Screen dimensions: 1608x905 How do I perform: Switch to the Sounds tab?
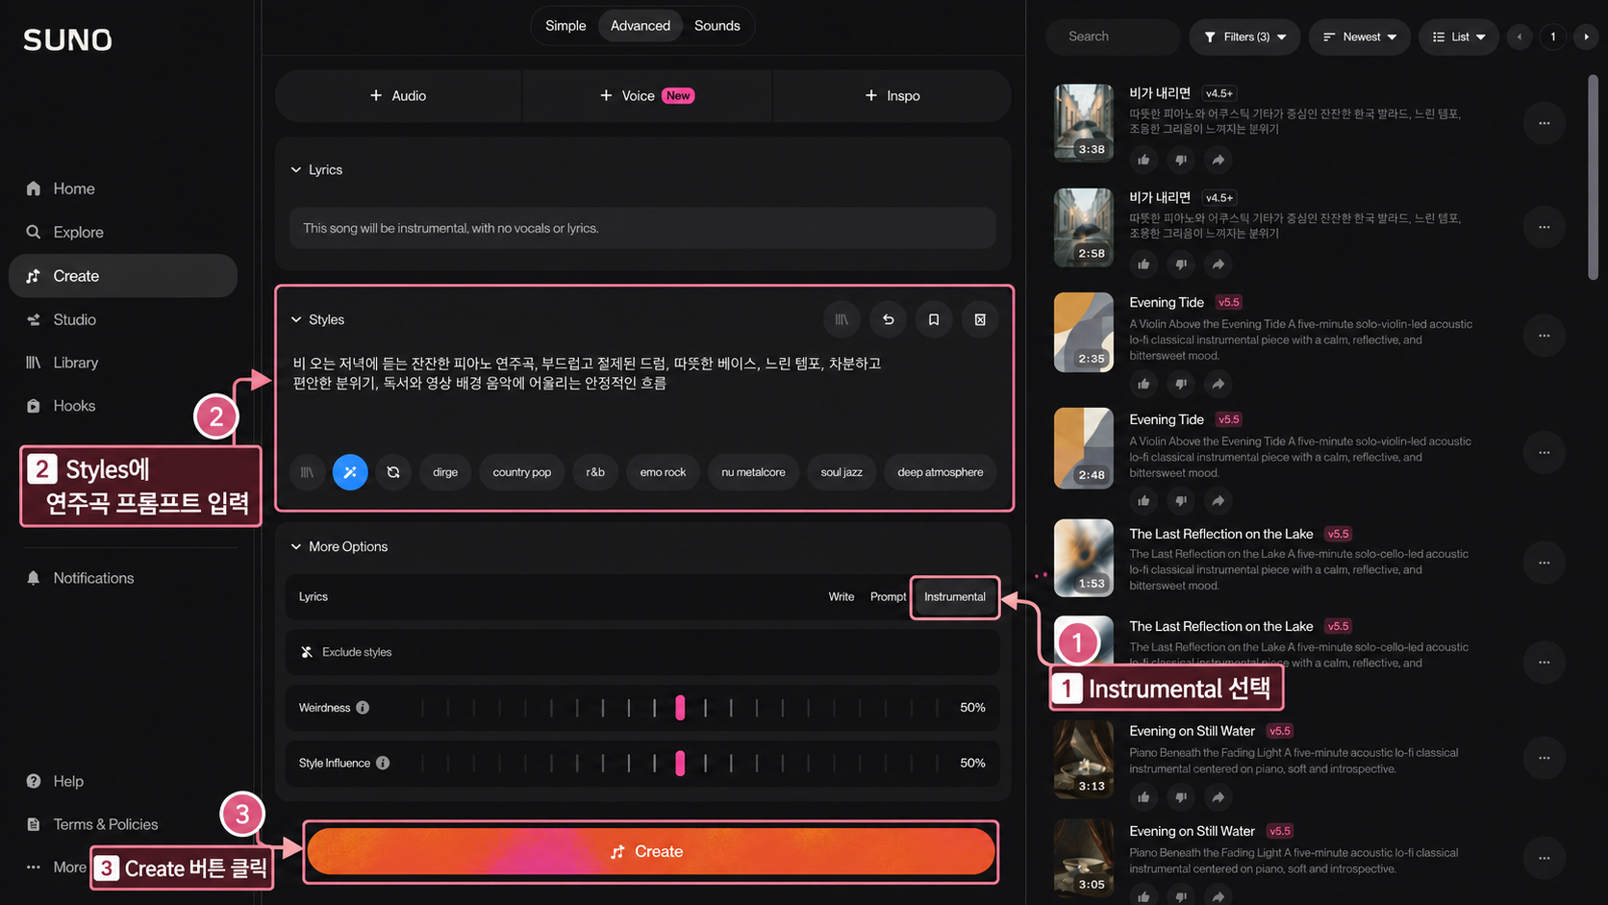click(717, 26)
